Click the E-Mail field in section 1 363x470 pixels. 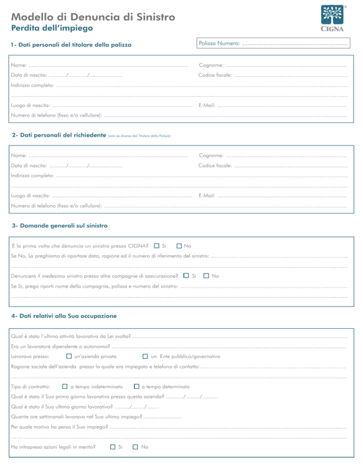pyautogui.click(x=283, y=106)
